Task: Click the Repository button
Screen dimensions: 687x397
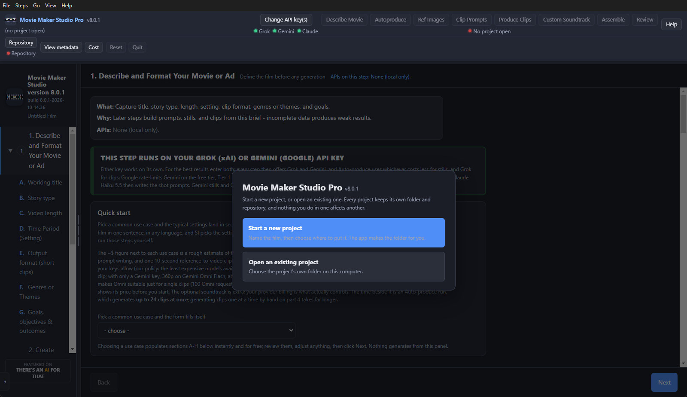Action: (x=21, y=43)
